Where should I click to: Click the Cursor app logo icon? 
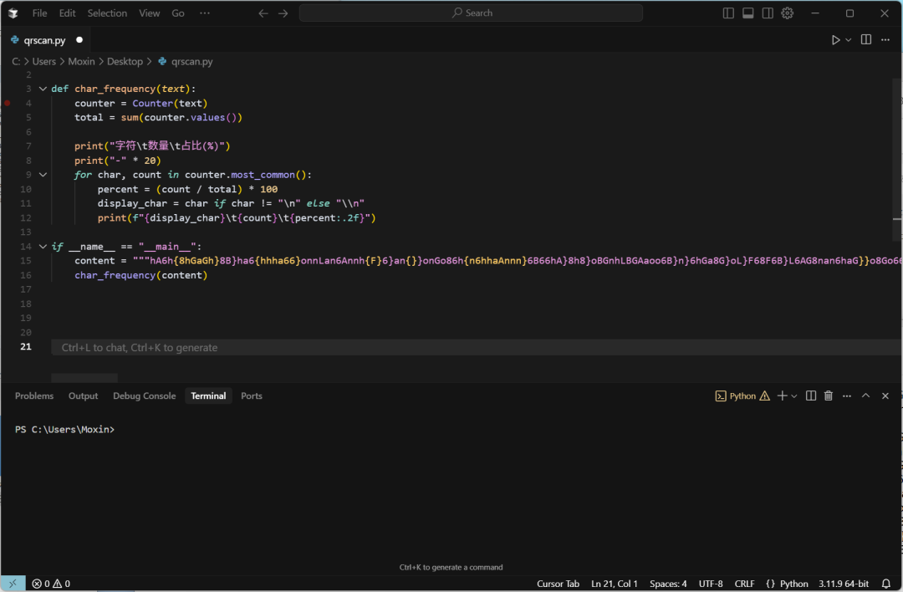[13, 13]
